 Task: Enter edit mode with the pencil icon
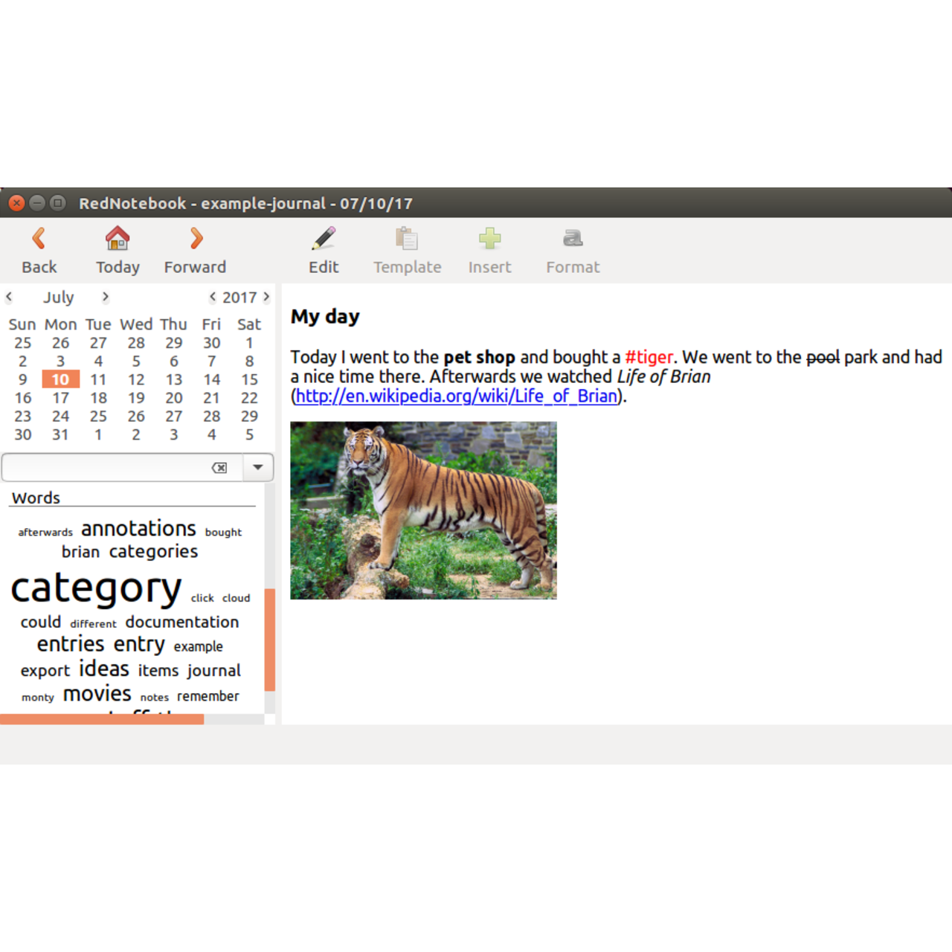coord(323,238)
